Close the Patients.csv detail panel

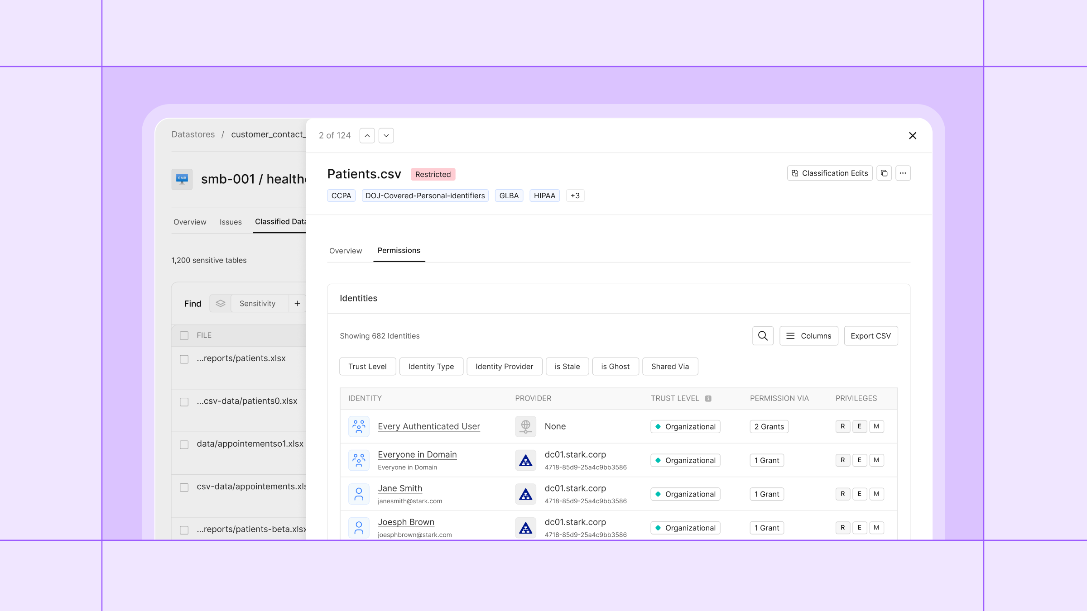913,136
